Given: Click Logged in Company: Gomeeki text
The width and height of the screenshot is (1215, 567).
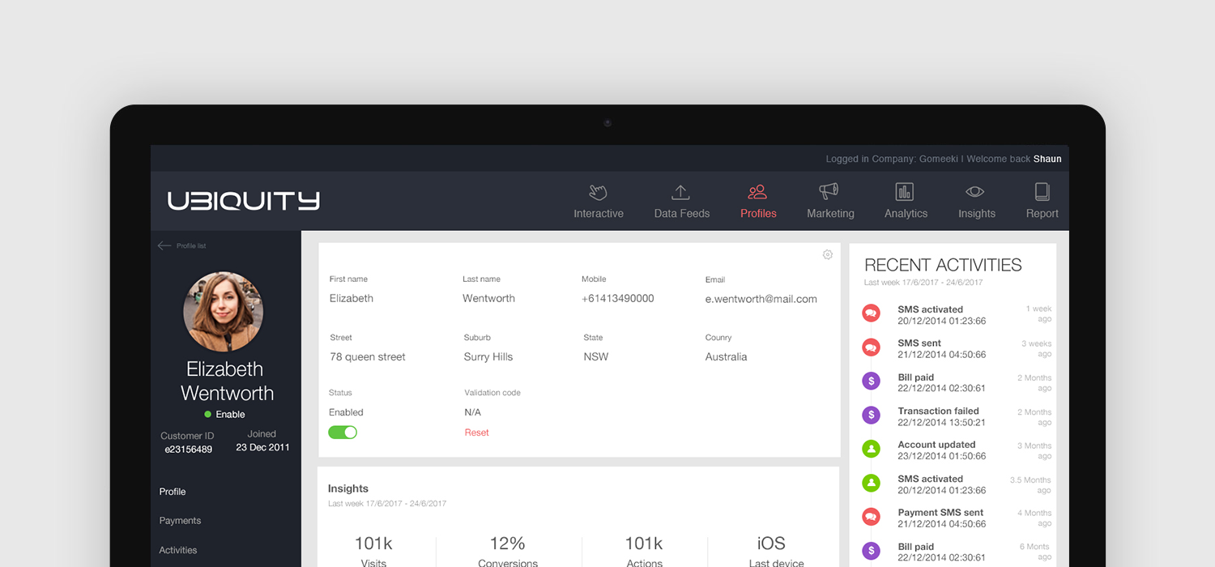Looking at the screenshot, I should [x=892, y=159].
